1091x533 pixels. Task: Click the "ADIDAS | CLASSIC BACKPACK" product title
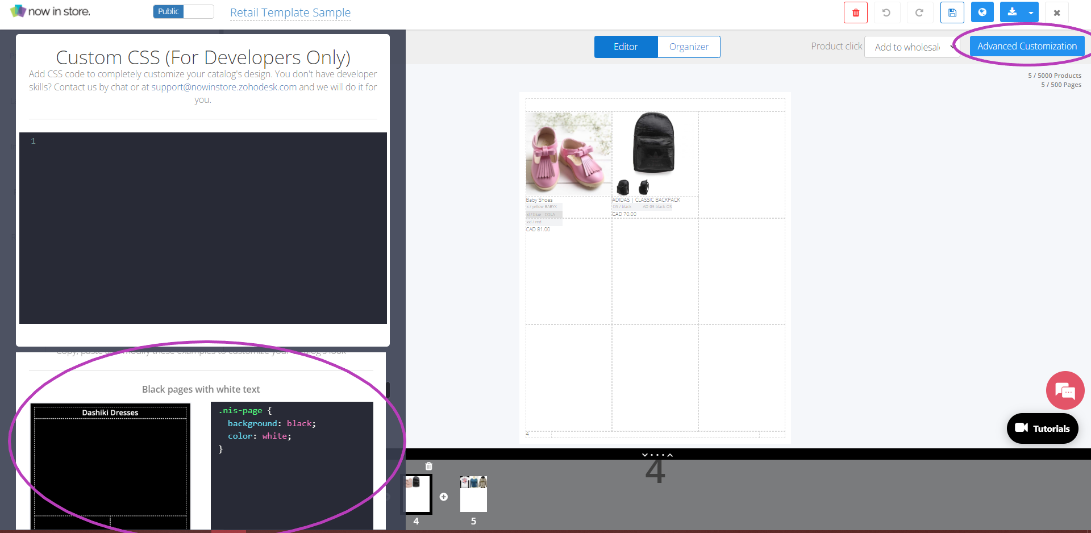click(x=646, y=200)
